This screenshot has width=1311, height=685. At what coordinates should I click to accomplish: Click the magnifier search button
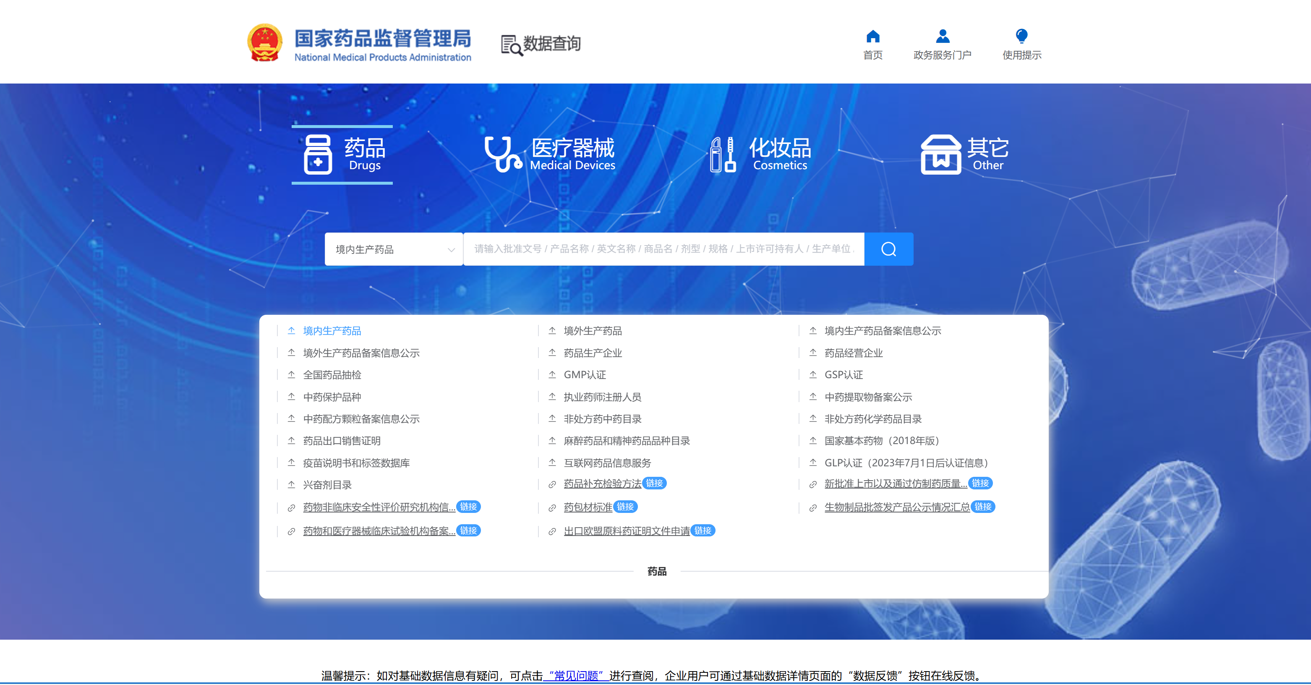click(888, 249)
